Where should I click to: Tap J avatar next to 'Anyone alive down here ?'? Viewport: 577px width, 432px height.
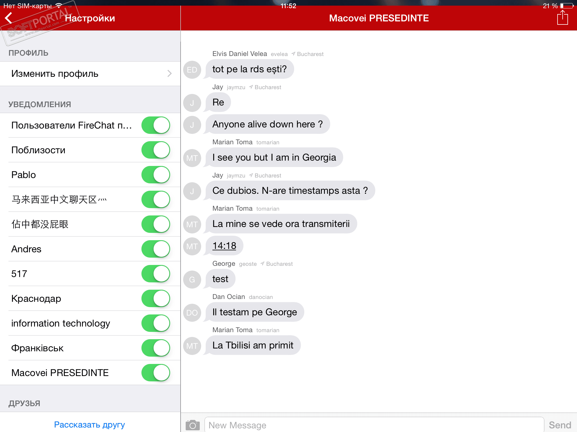click(x=192, y=125)
